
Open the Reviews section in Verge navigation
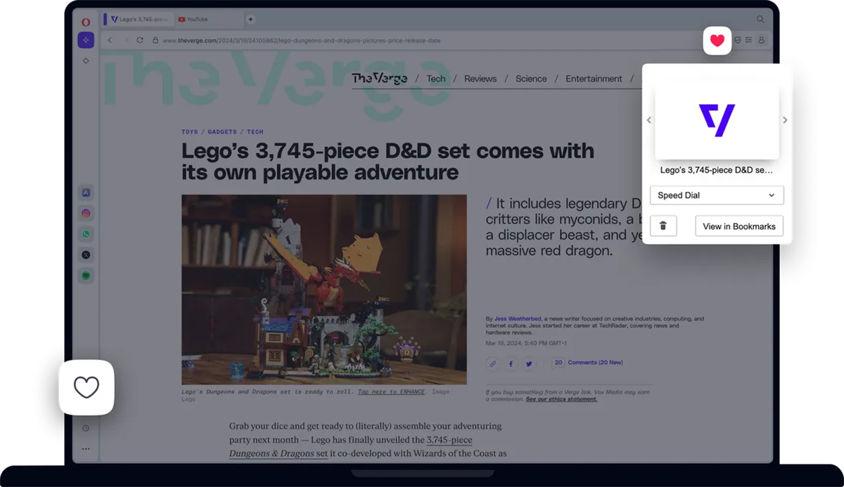480,79
